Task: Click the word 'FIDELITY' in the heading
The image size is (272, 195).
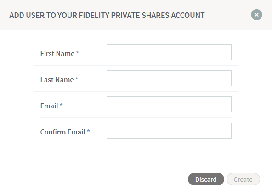Action: (x=94, y=15)
